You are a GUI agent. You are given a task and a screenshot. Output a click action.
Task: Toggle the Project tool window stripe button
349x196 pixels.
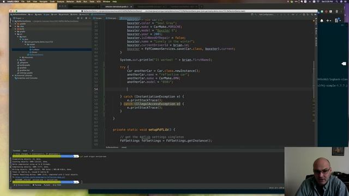10,22
